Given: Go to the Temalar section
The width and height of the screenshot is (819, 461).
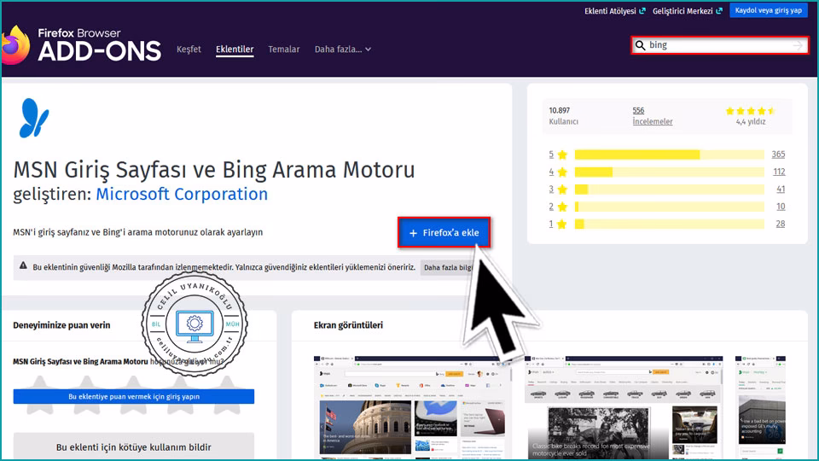Looking at the screenshot, I should point(283,50).
